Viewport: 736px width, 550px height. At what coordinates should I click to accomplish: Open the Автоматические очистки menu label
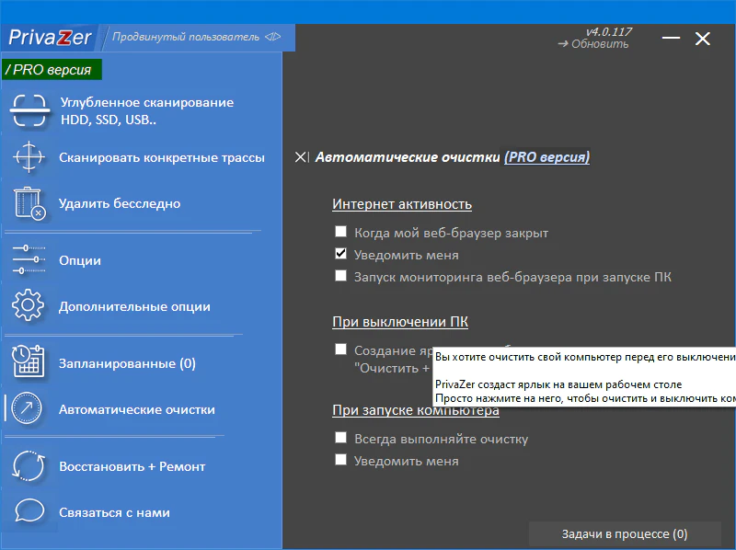point(136,409)
